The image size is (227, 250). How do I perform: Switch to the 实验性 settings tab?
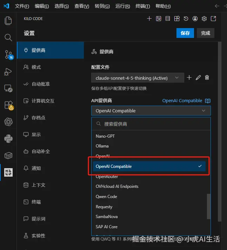tap(50, 236)
